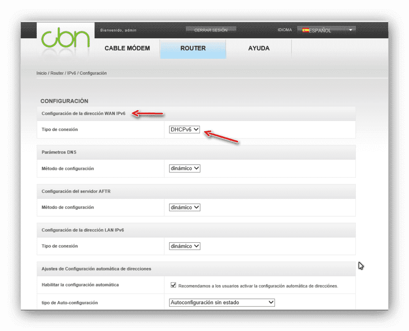409x331 pixels.
Task: Select the ROUTER tab
Action: coord(193,49)
